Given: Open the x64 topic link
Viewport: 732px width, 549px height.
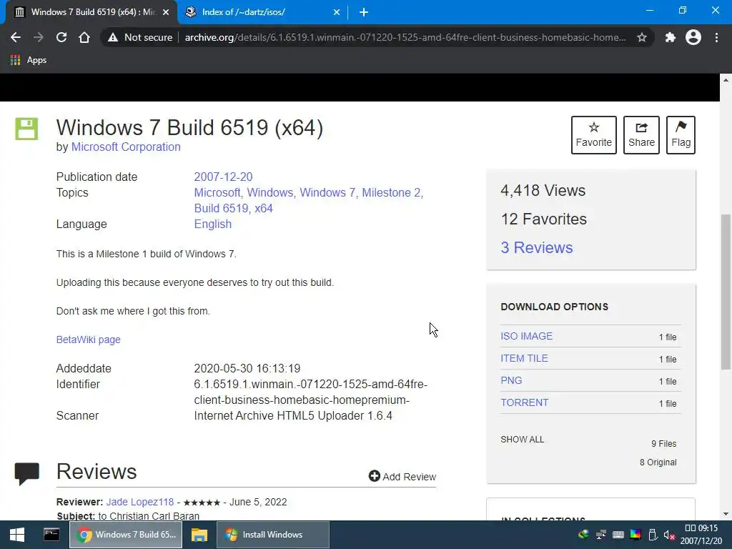Looking at the screenshot, I should 264,208.
